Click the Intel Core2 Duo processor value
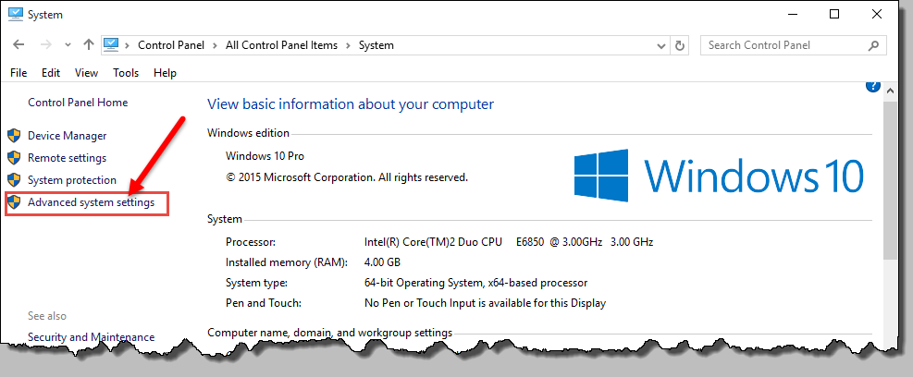 pos(509,242)
